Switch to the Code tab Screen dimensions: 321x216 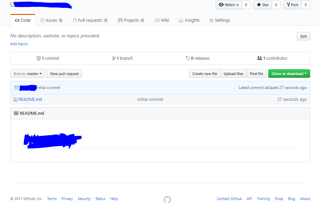click(23, 20)
